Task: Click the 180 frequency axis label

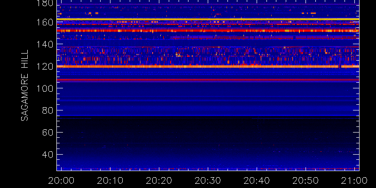Action: pos(44,3)
